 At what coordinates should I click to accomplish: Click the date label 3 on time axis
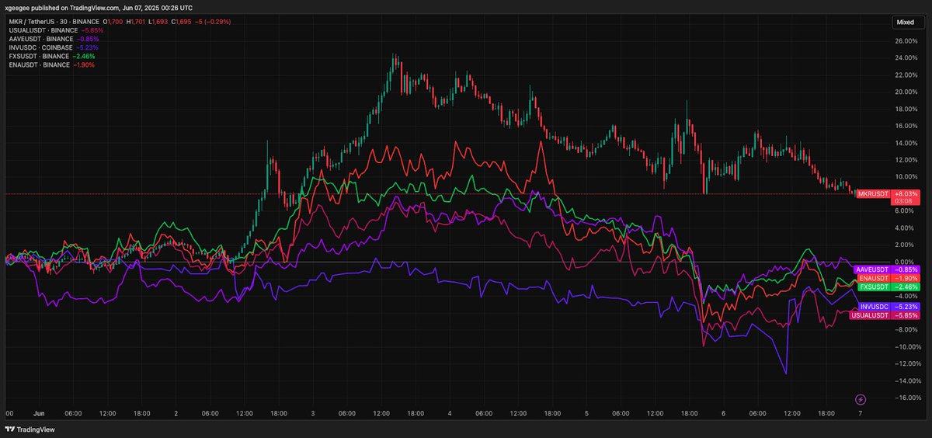(x=312, y=414)
